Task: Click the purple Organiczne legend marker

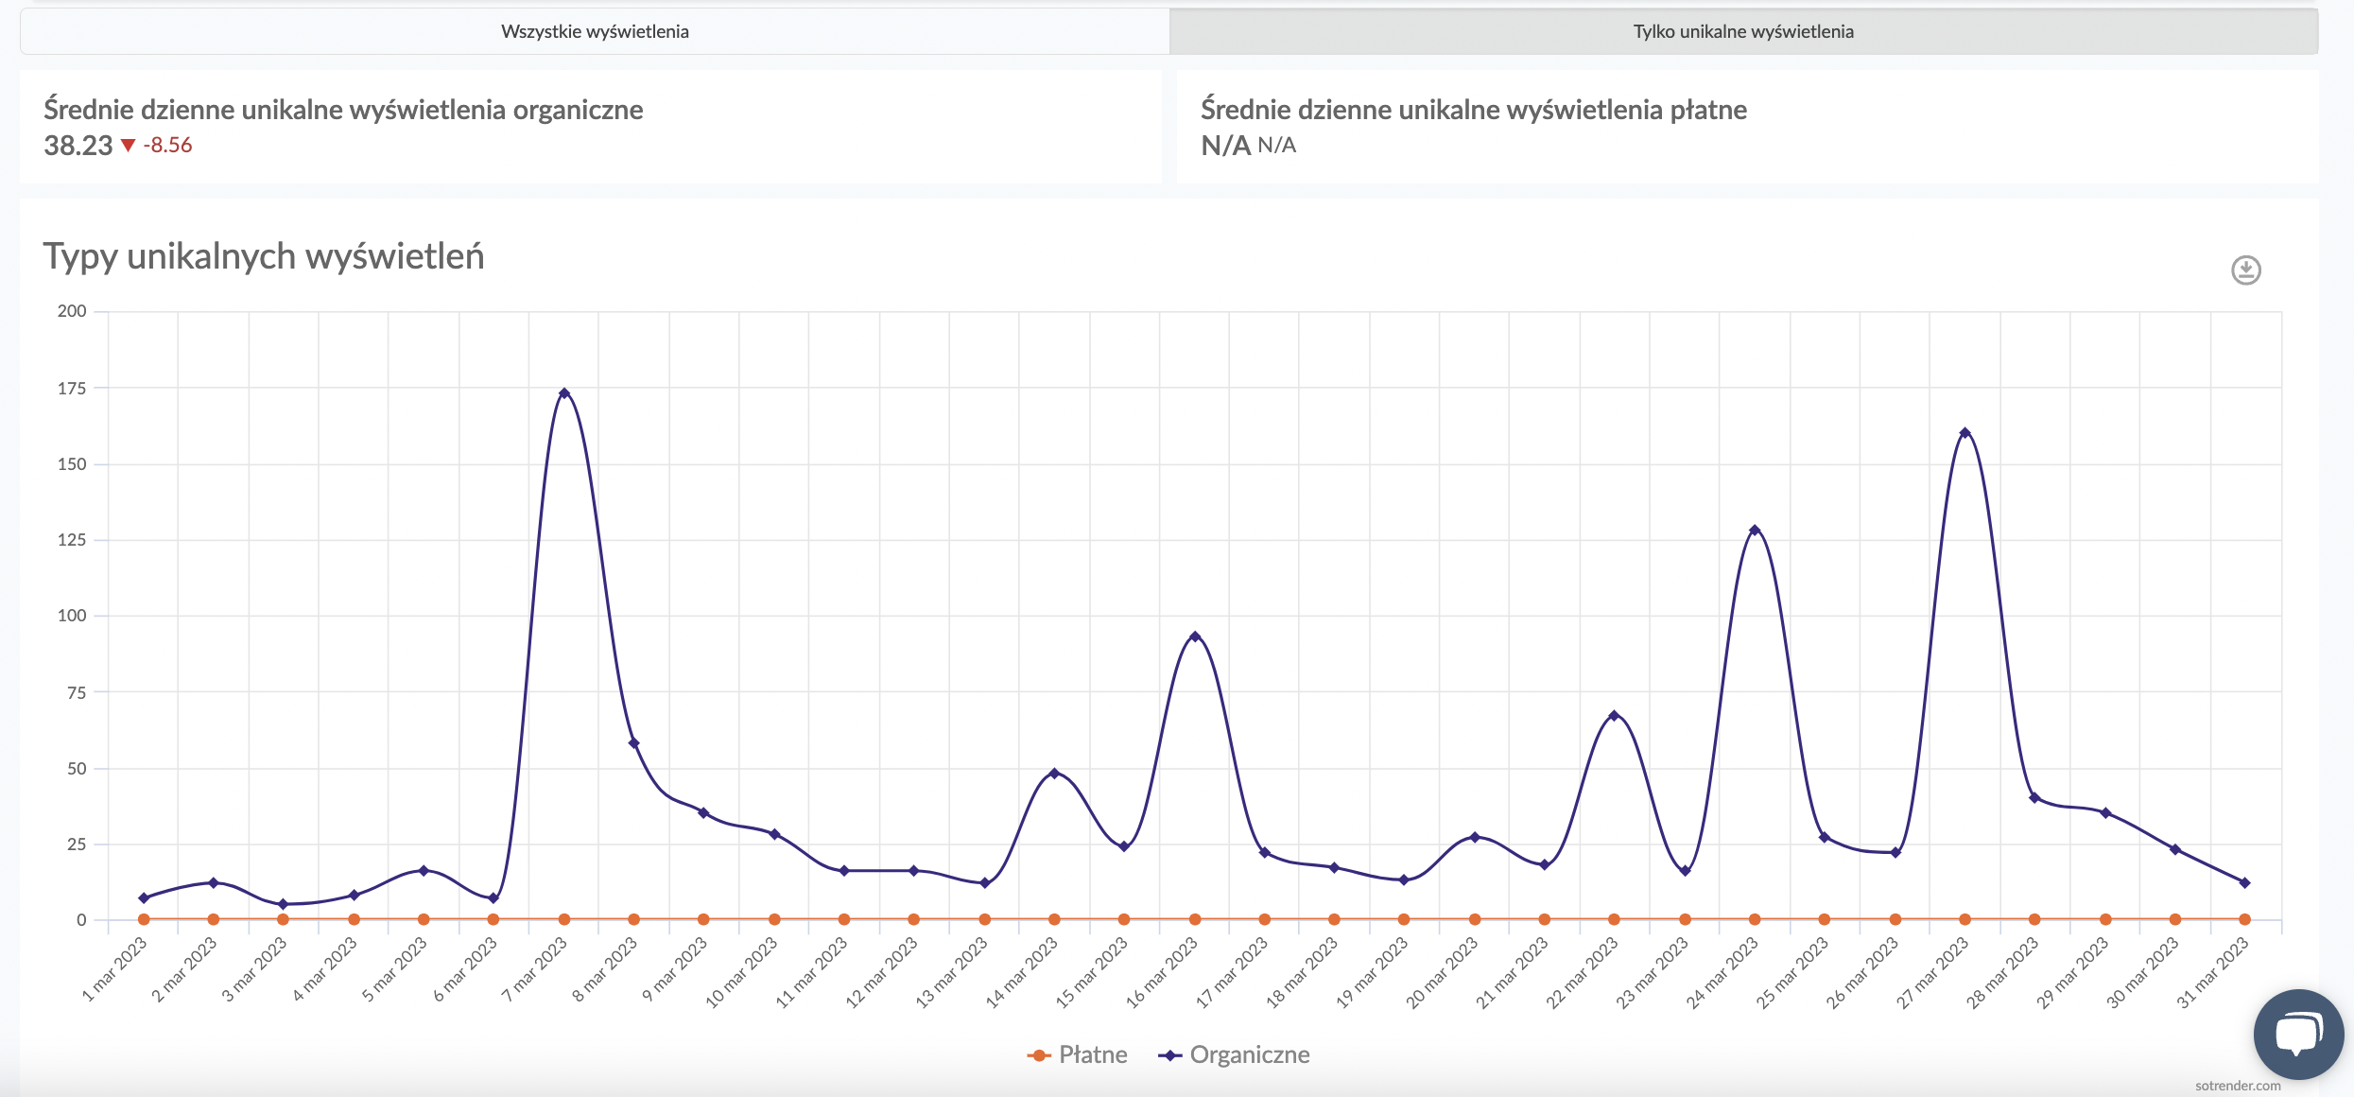Action: click(1170, 1055)
